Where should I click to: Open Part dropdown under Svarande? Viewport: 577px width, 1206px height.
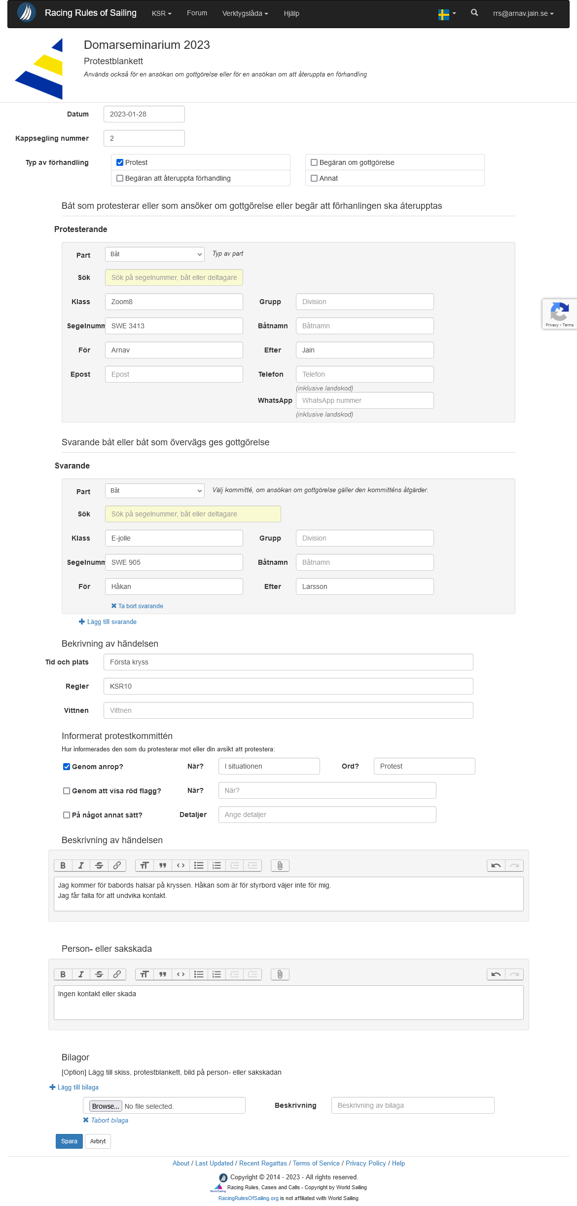154,491
